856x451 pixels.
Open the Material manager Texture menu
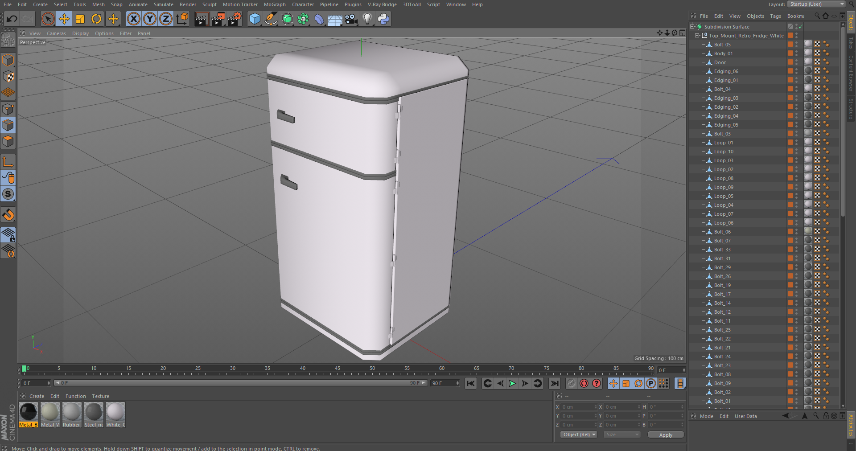pos(100,396)
